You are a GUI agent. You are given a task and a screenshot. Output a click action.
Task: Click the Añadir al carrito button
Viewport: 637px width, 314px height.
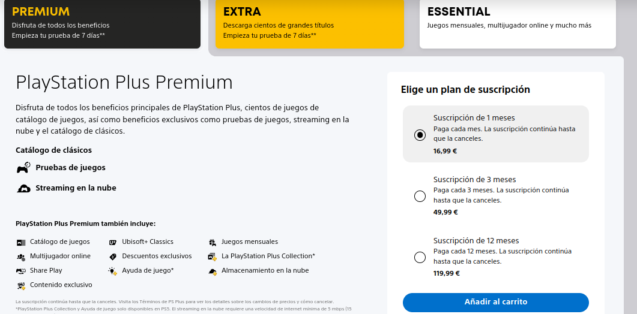tap(496, 302)
